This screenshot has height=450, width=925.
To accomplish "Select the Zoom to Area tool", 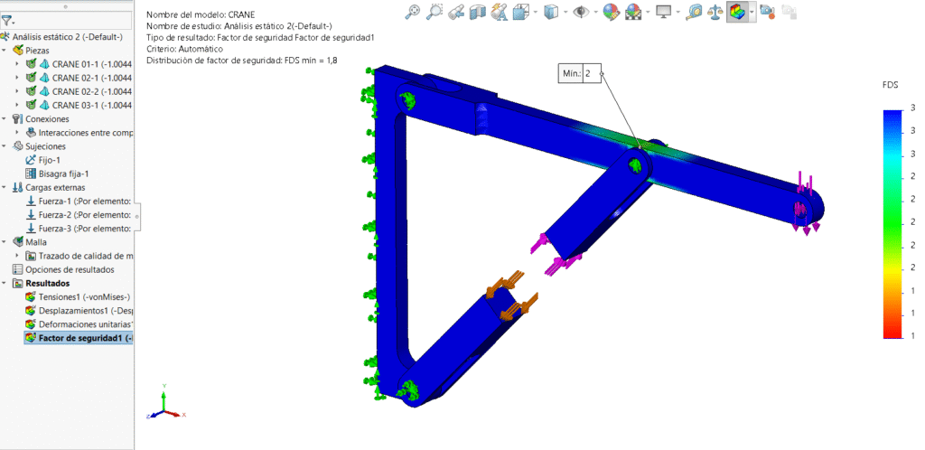I will (435, 12).
